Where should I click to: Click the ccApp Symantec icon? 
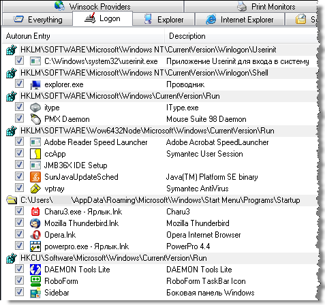point(35,154)
